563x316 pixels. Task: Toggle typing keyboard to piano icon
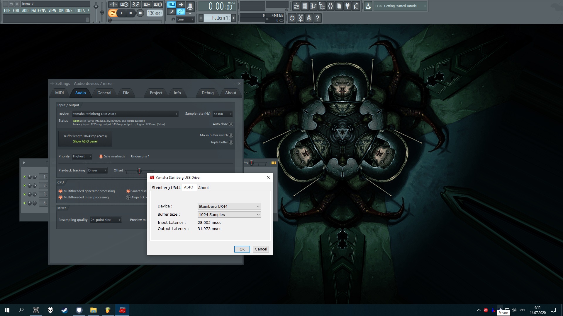(x=171, y=4)
